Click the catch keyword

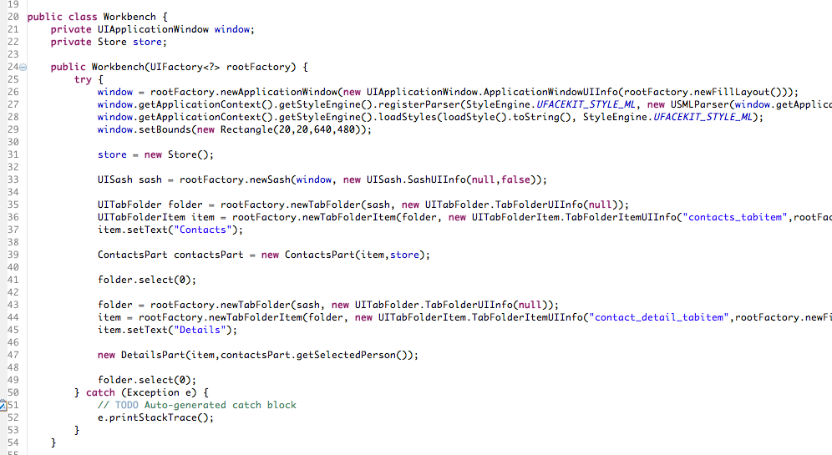100,393
